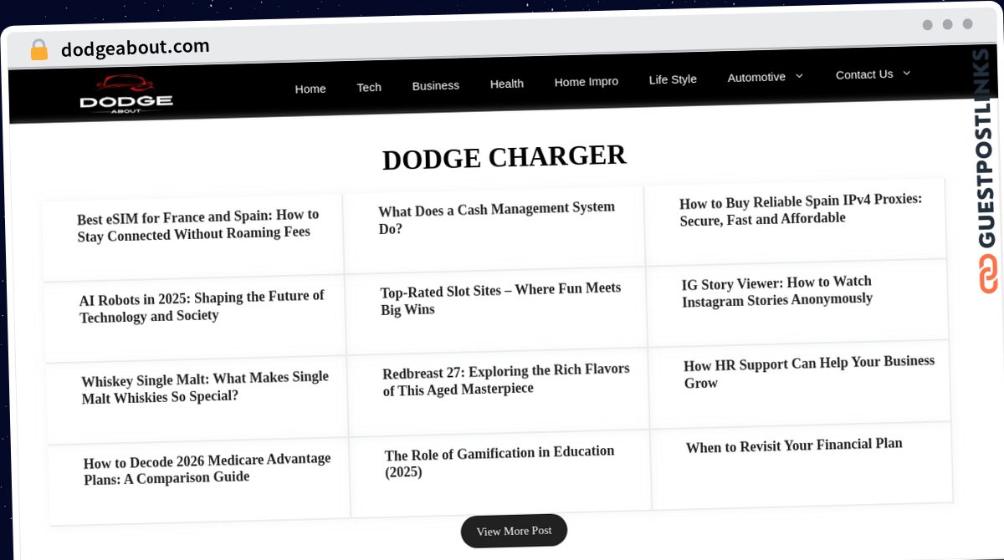Click the Dodge About logo

click(126, 94)
